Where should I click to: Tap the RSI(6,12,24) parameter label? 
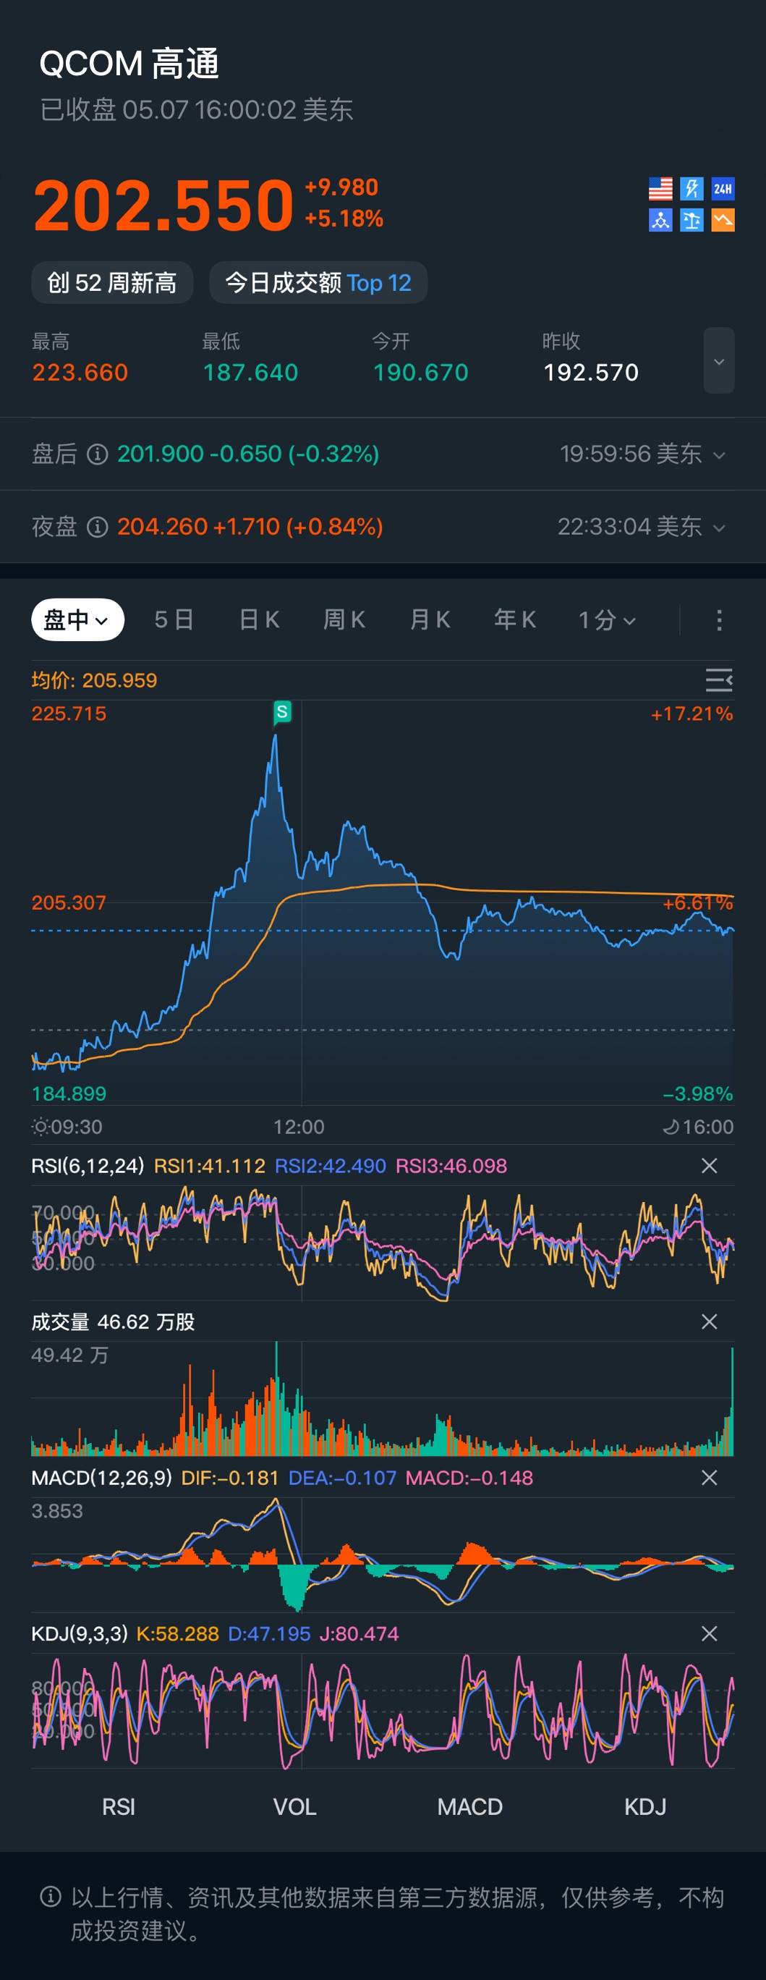[88, 1166]
